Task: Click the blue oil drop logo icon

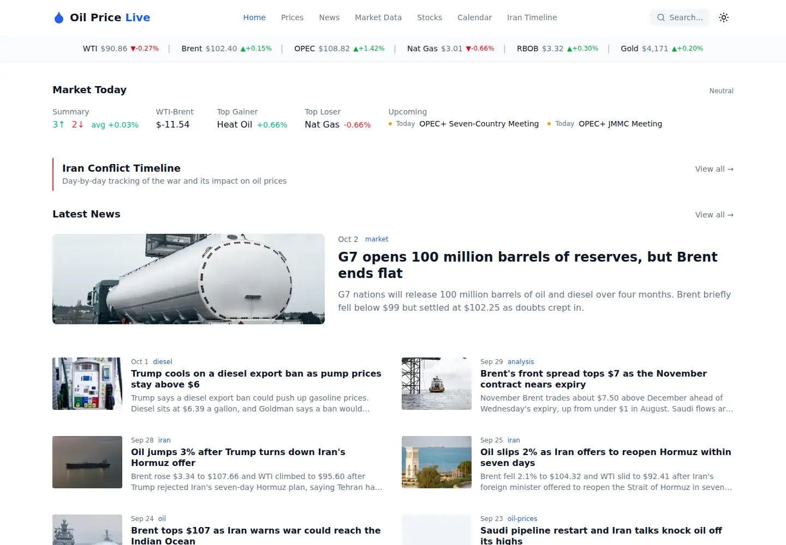Action: tap(59, 17)
